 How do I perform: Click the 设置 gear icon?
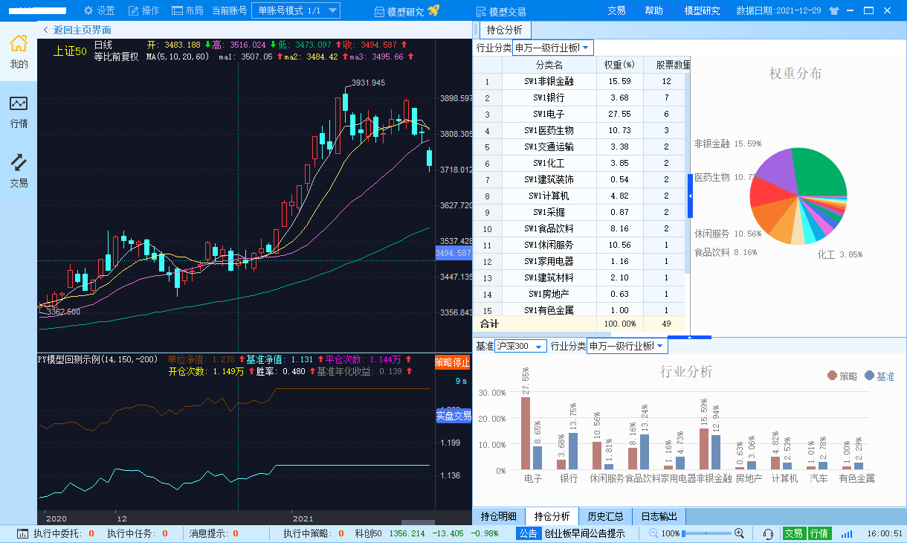coord(88,11)
